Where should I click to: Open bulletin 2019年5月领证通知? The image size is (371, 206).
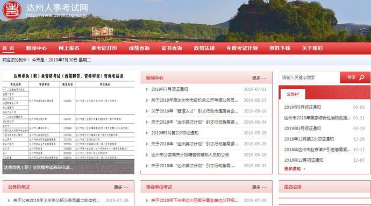[302, 107]
